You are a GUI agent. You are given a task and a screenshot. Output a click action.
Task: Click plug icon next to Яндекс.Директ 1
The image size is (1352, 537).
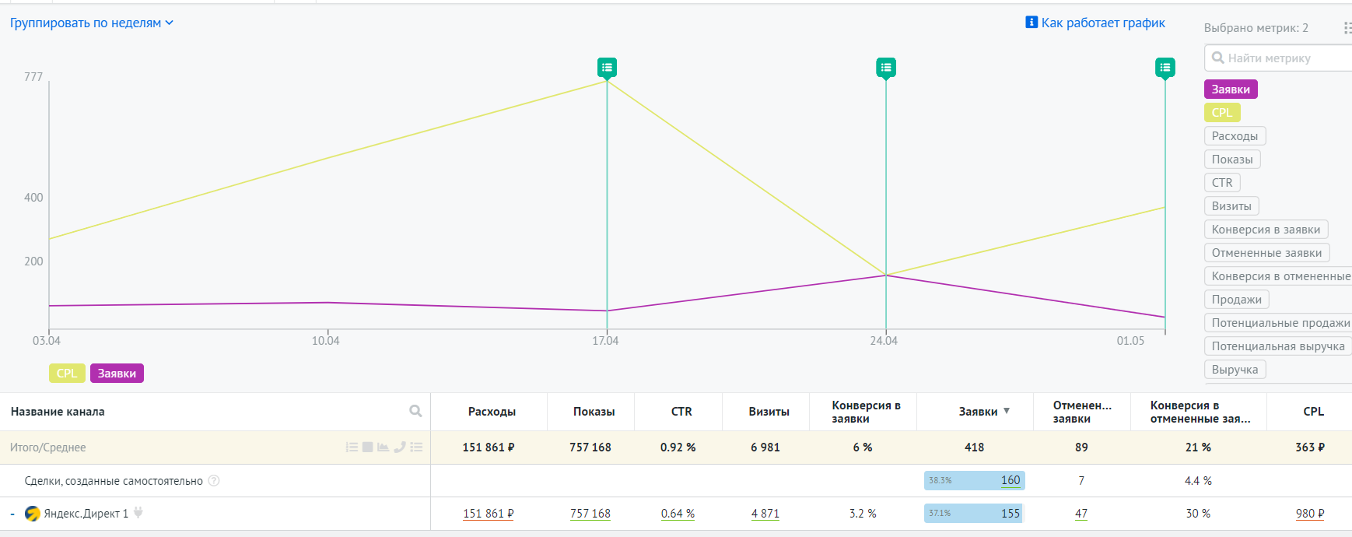pos(138,513)
